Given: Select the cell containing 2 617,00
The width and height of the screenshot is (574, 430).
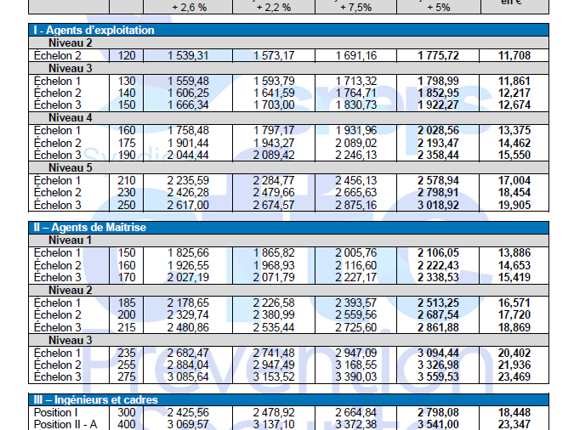Looking at the screenshot, I should click(190, 205).
